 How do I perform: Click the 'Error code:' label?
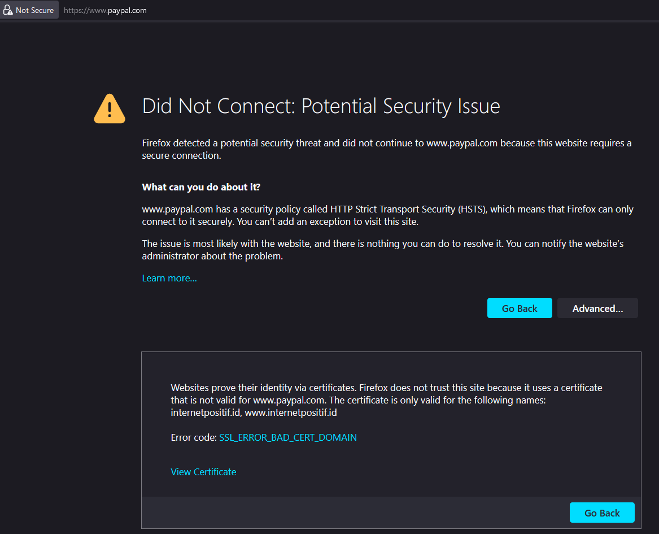(x=194, y=438)
